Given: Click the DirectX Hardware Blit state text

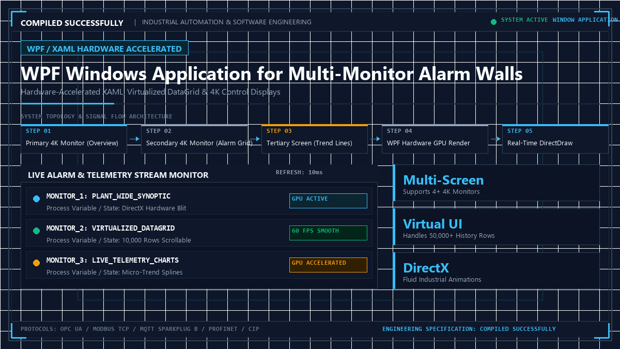Looking at the screenshot, I should (154, 208).
